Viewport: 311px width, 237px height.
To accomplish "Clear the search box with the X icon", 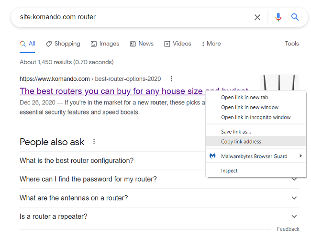I will click(257, 17).
